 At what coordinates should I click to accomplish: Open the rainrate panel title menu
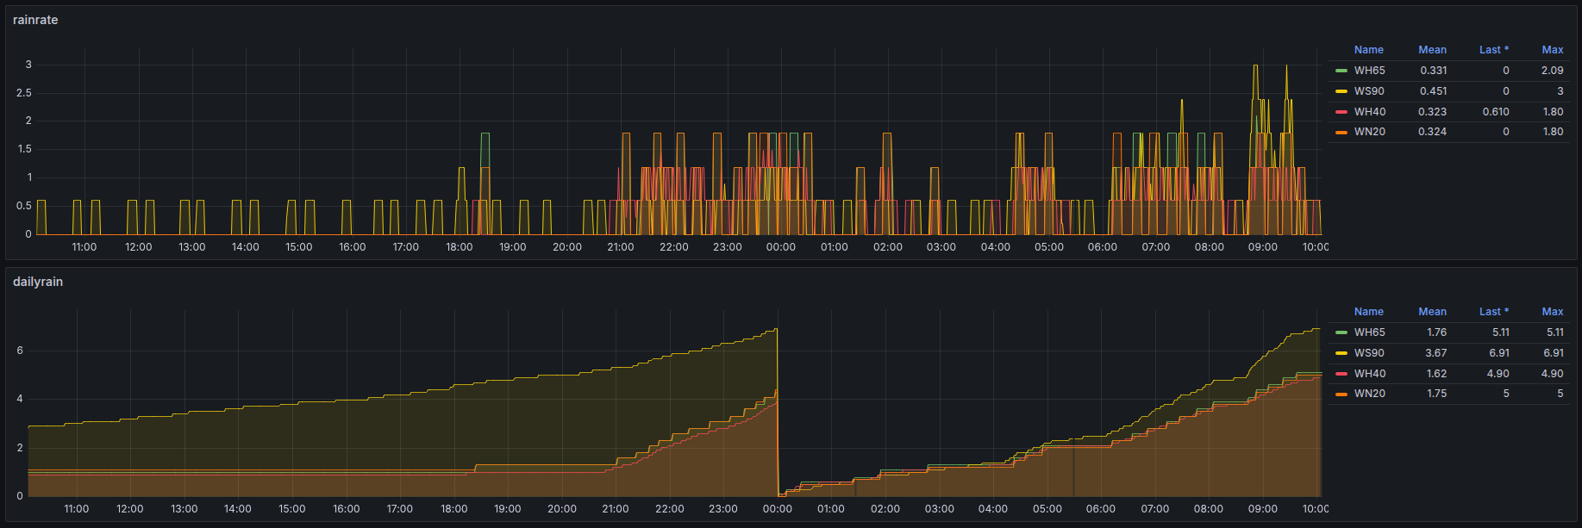(x=35, y=20)
